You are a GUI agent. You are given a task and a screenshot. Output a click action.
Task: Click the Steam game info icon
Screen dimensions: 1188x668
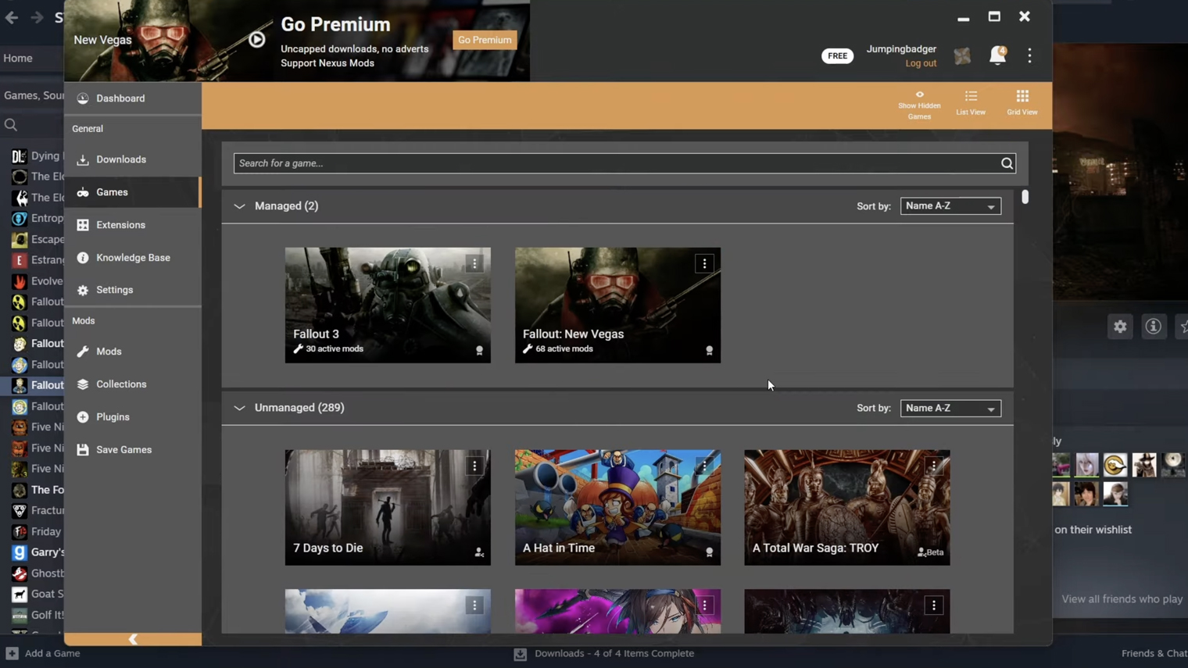(x=1153, y=327)
